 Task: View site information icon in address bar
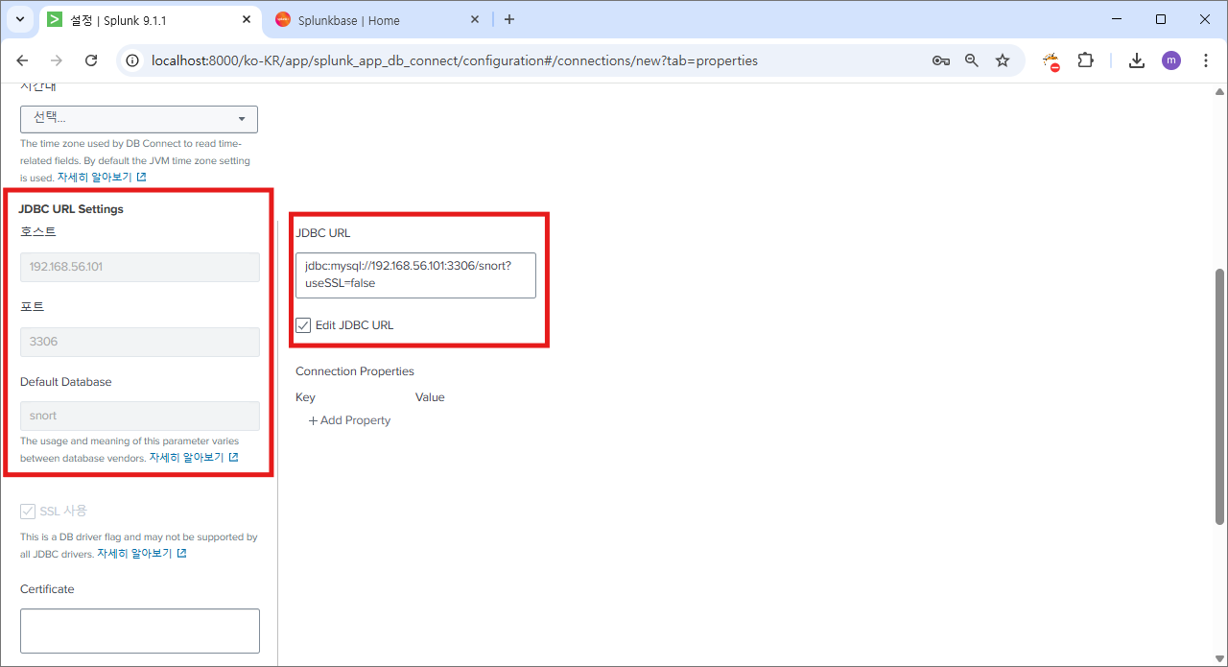coord(134,60)
